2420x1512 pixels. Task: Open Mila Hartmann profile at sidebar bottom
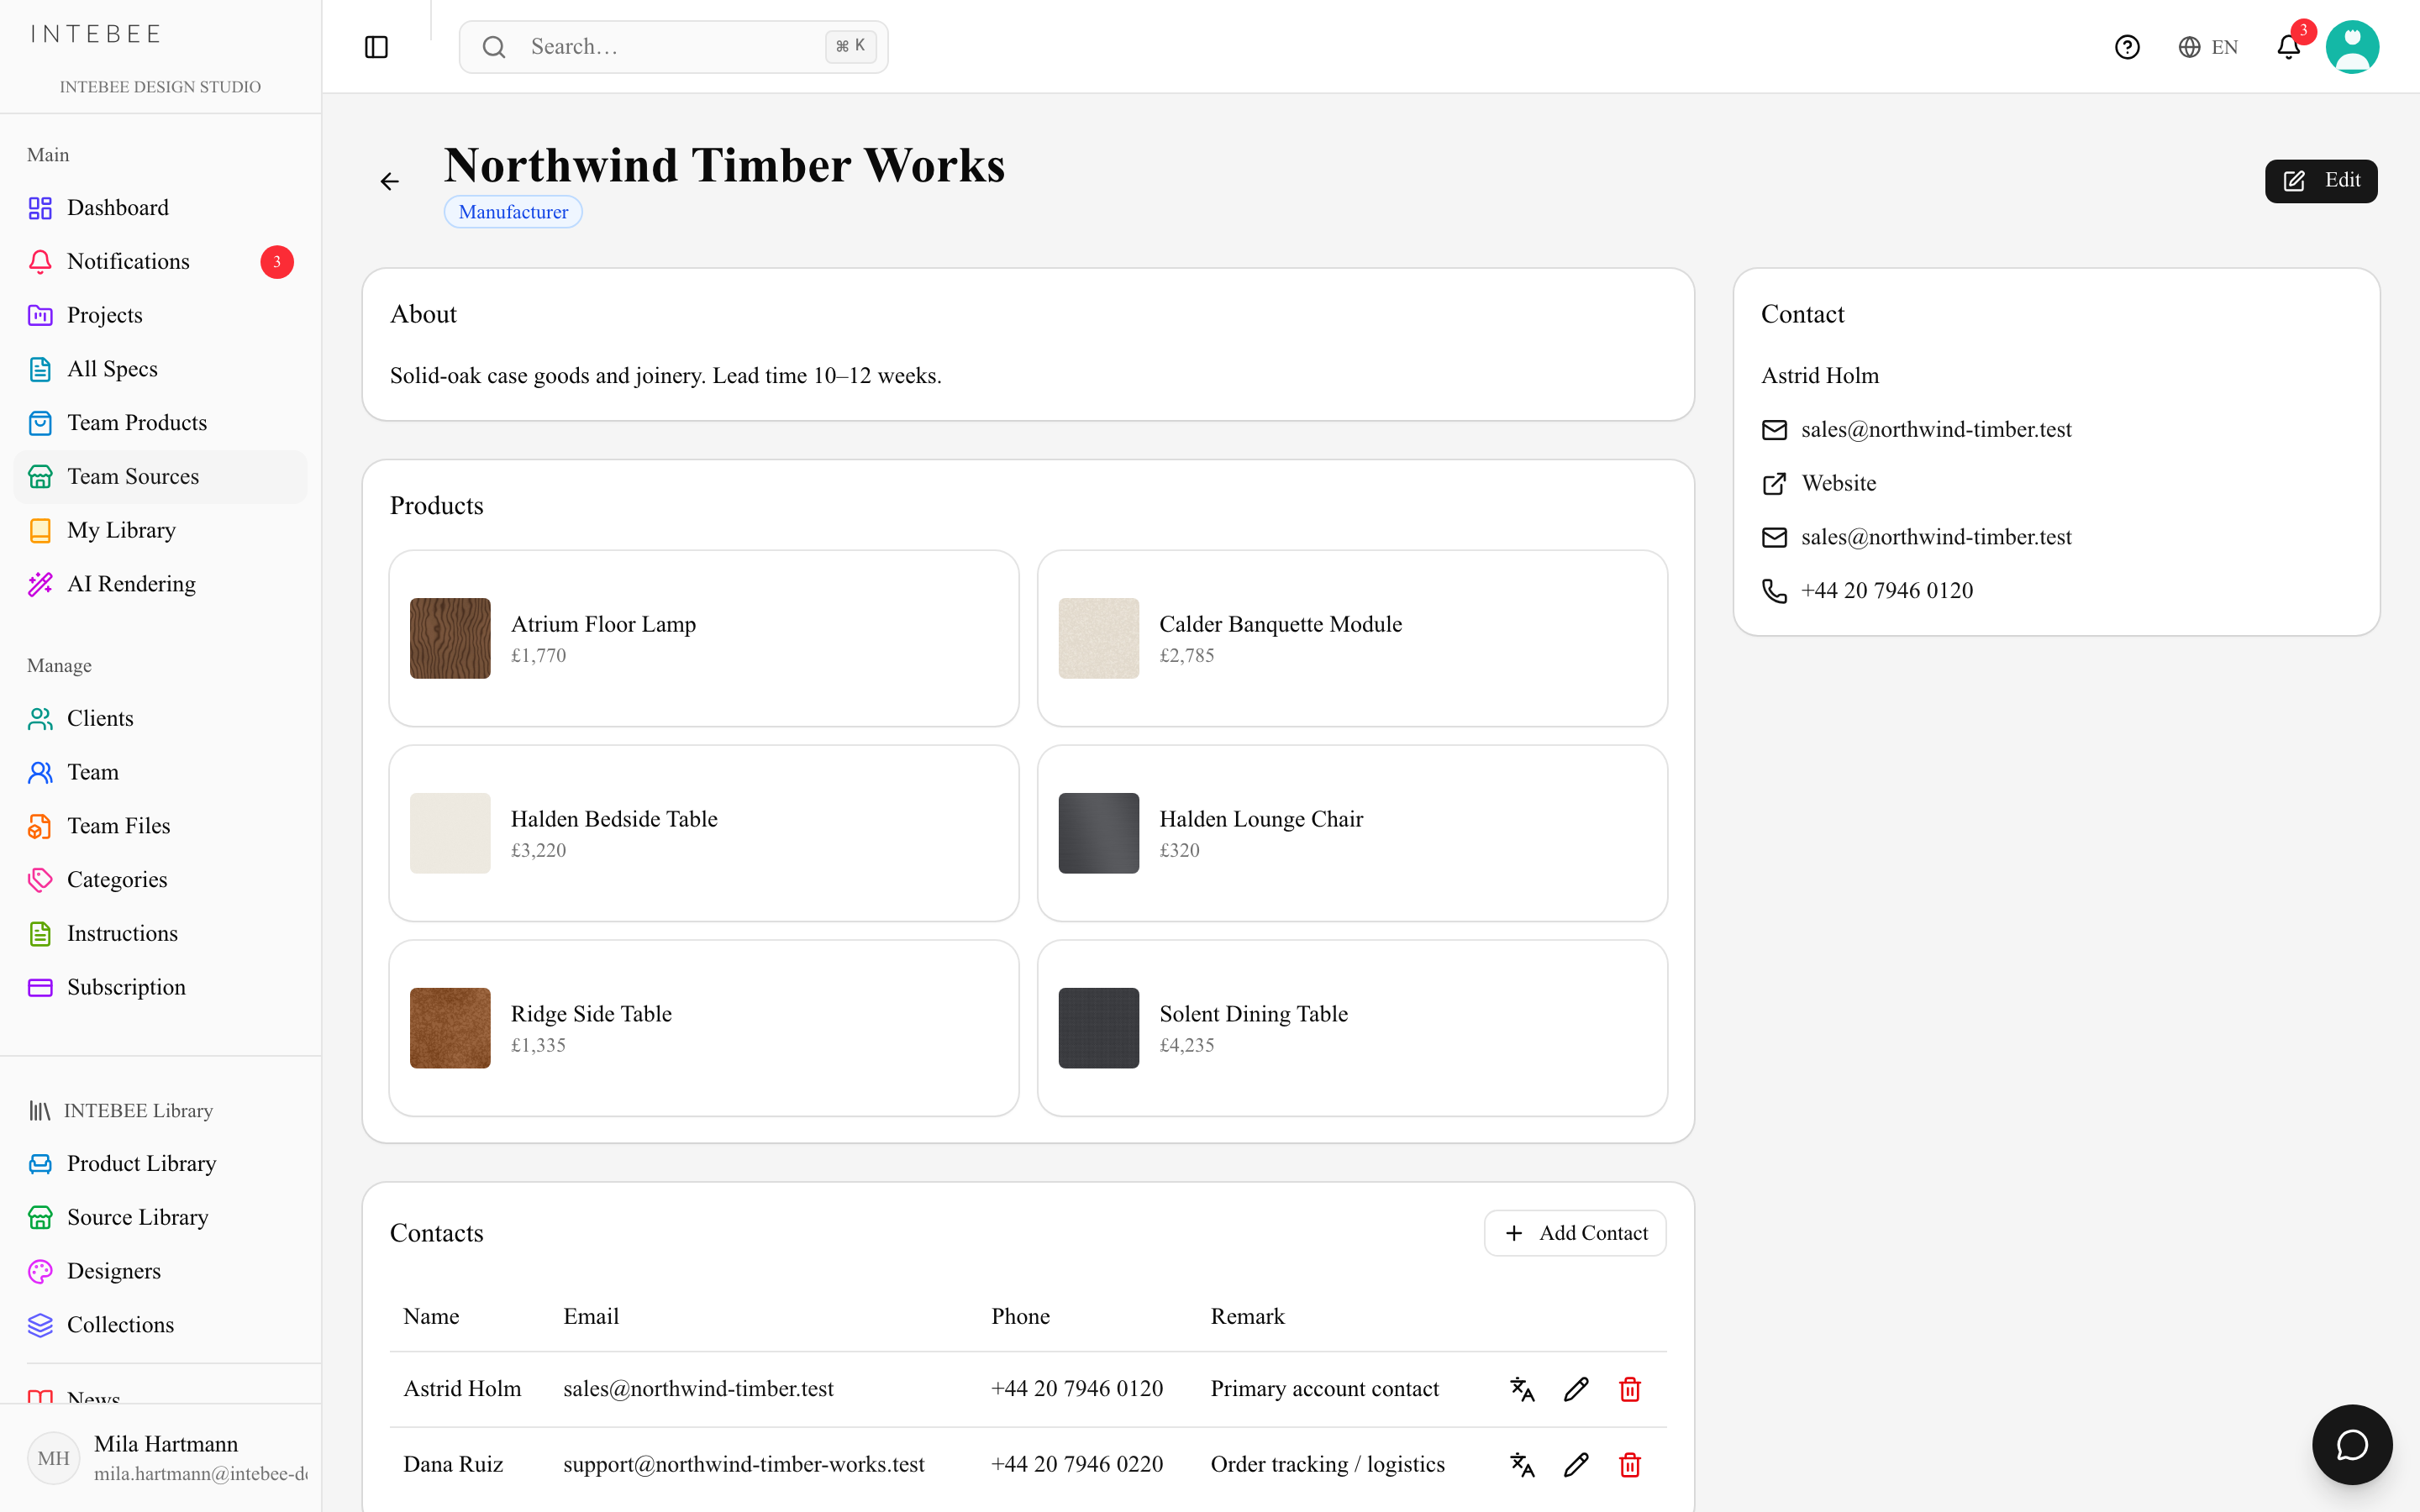(x=160, y=1458)
